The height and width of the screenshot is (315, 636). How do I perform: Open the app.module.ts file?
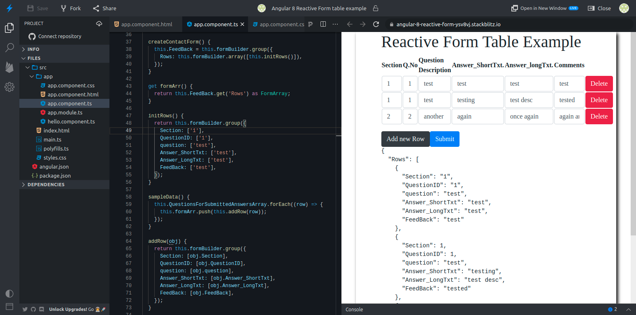point(65,112)
